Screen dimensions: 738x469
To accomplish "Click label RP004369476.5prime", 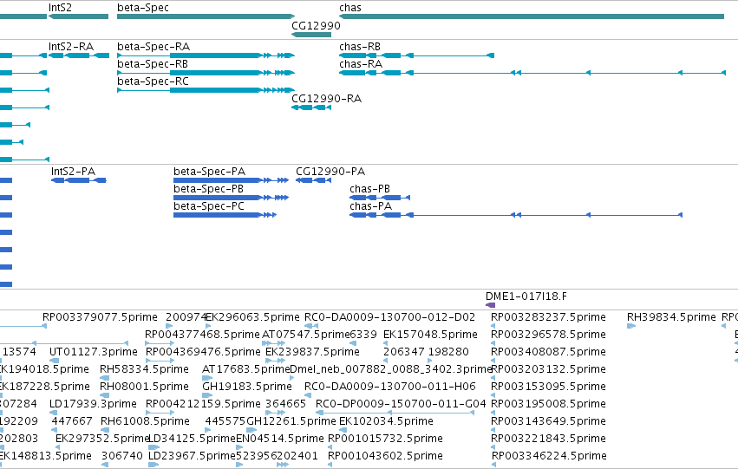I will (203, 352).
